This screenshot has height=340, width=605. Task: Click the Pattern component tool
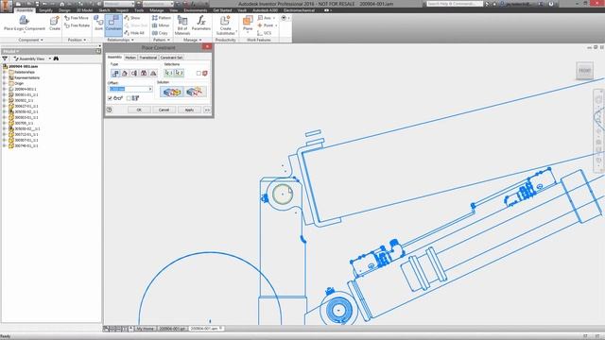coord(162,18)
